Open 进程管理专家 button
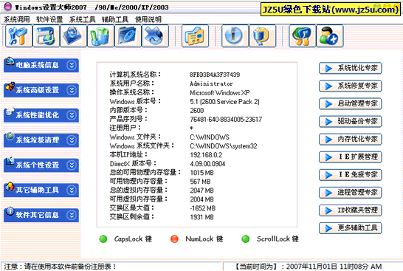Screen dimensions: 403x271 351,192
